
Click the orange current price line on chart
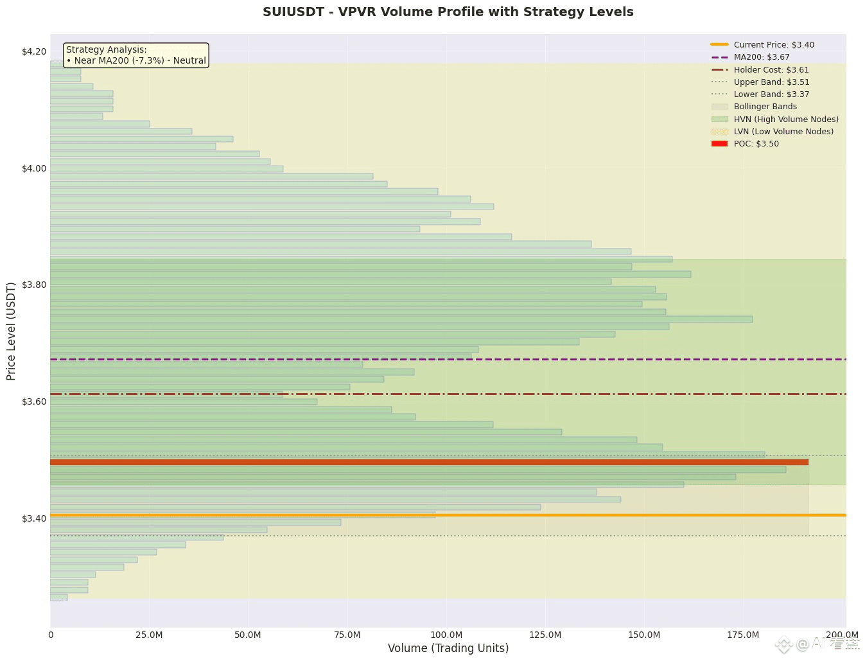tap(448, 515)
